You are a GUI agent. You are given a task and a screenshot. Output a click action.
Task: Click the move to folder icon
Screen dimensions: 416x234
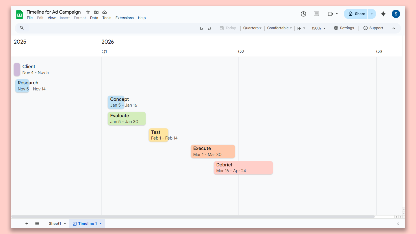tap(96, 12)
